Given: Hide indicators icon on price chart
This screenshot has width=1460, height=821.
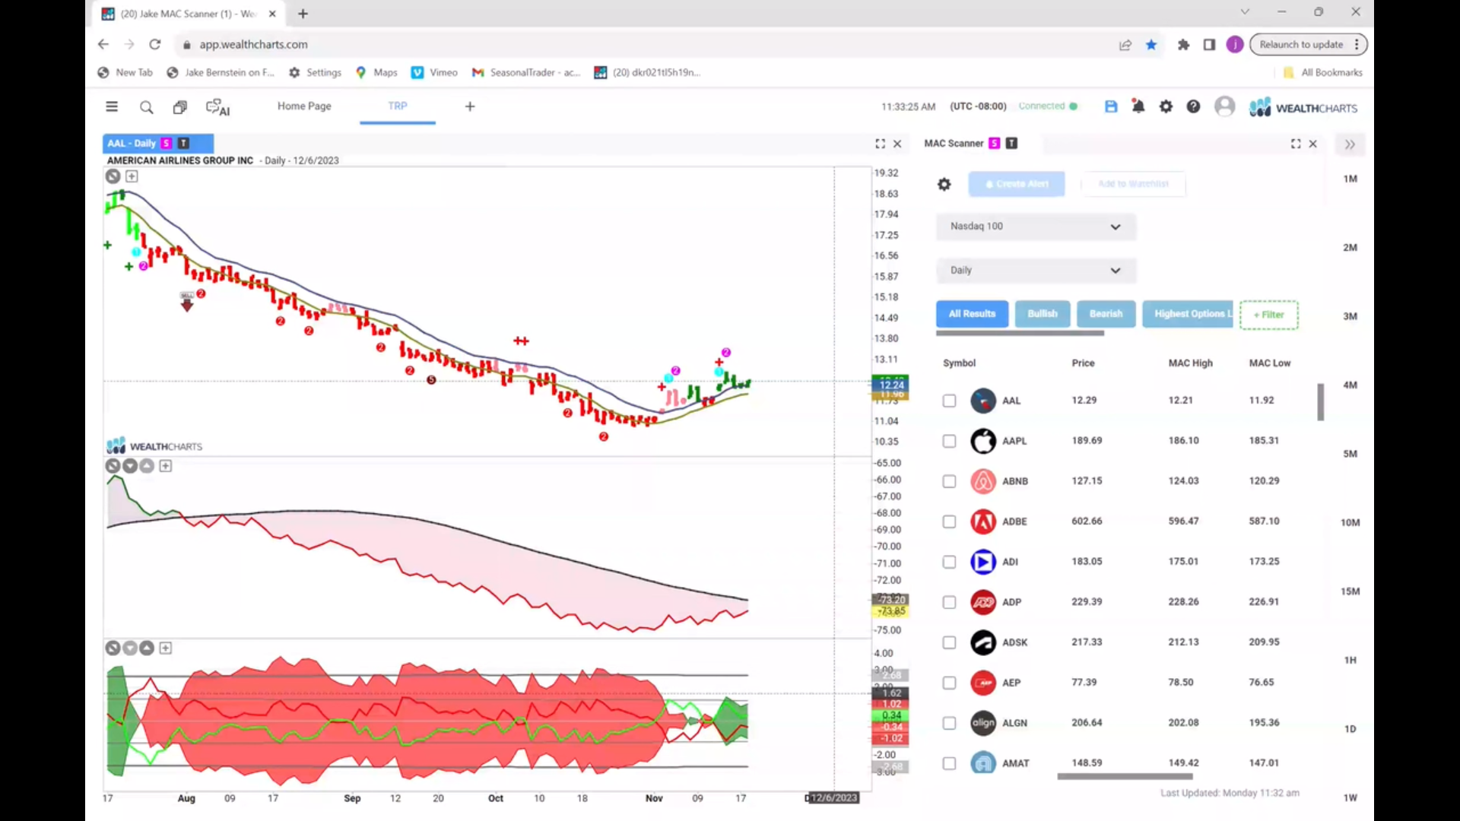Looking at the screenshot, I should tap(113, 176).
